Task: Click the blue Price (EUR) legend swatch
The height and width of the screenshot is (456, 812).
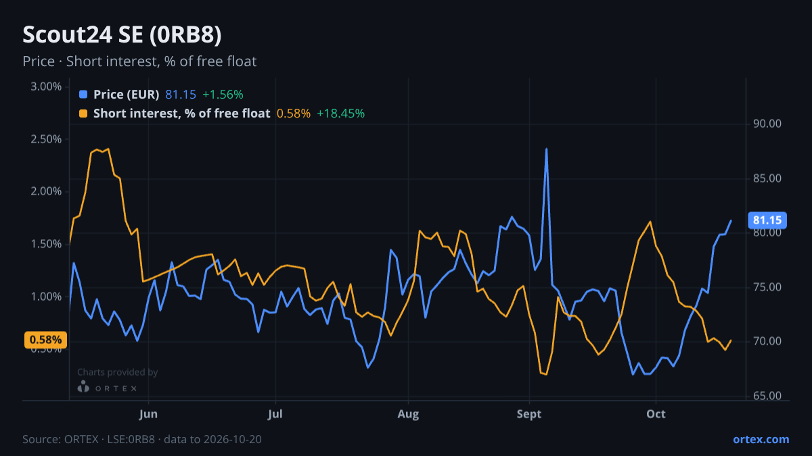Action: (x=83, y=95)
